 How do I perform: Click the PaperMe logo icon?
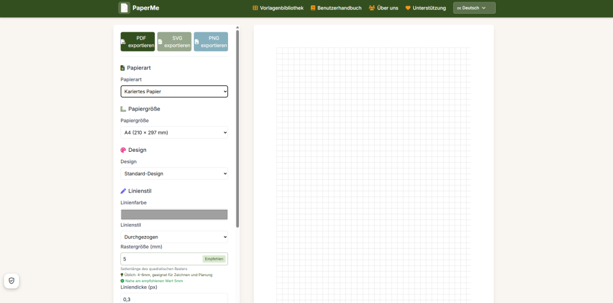pyautogui.click(x=124, y=8)
